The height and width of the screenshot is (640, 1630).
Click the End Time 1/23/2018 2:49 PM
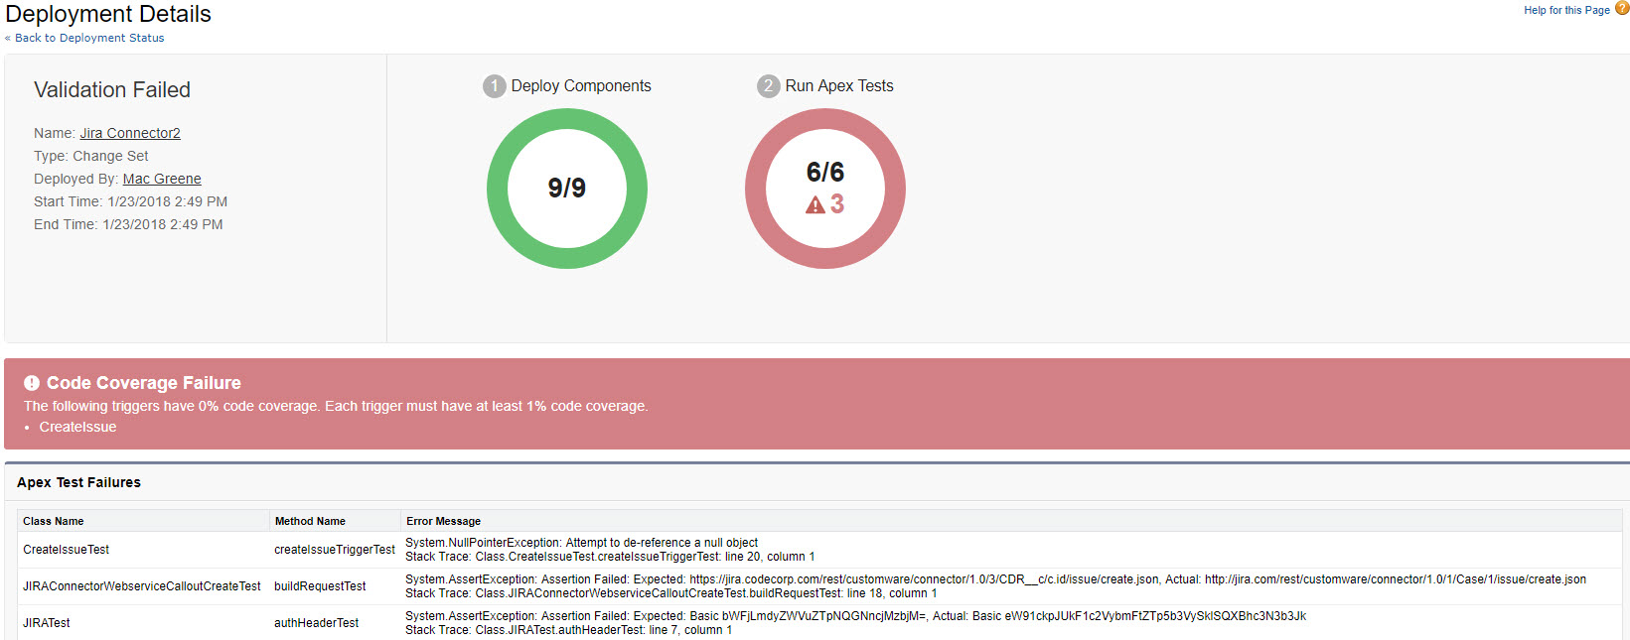pyautogui.click(x=128, y=224)
